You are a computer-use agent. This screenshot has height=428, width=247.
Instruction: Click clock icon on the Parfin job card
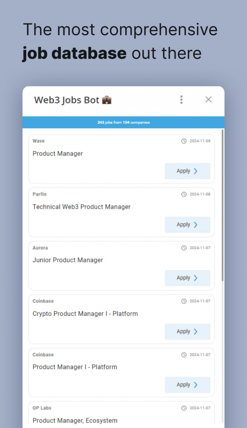[184, 194]
